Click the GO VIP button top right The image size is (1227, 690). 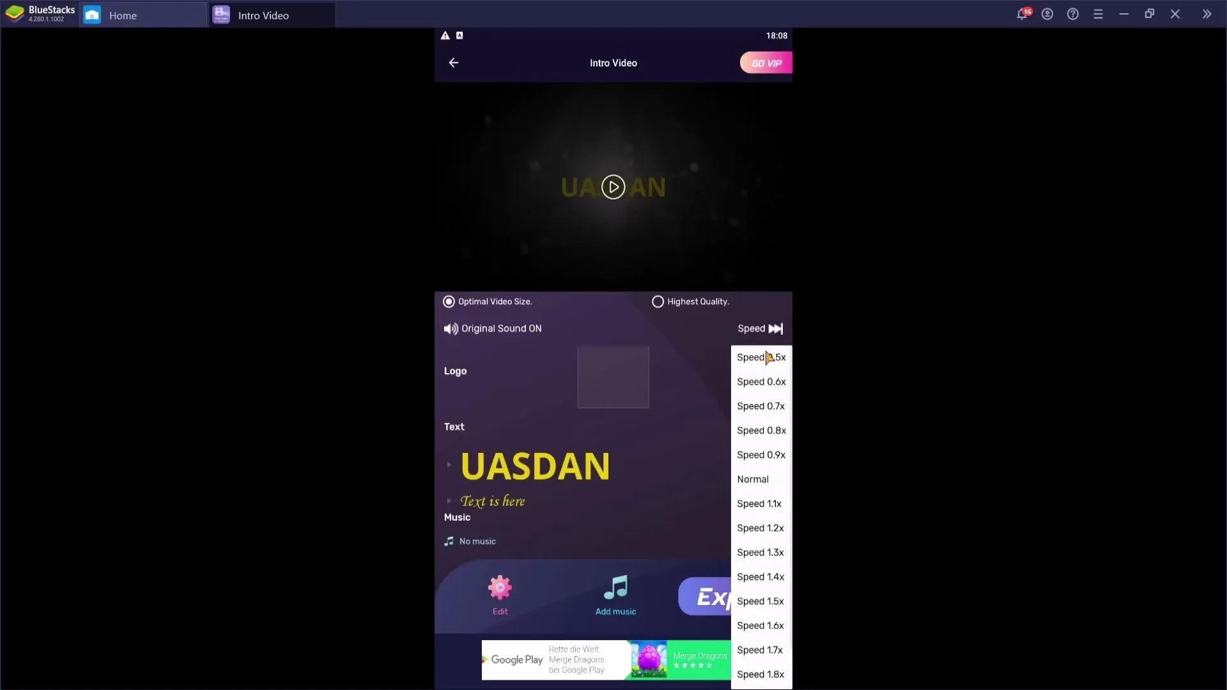(765, 63)
